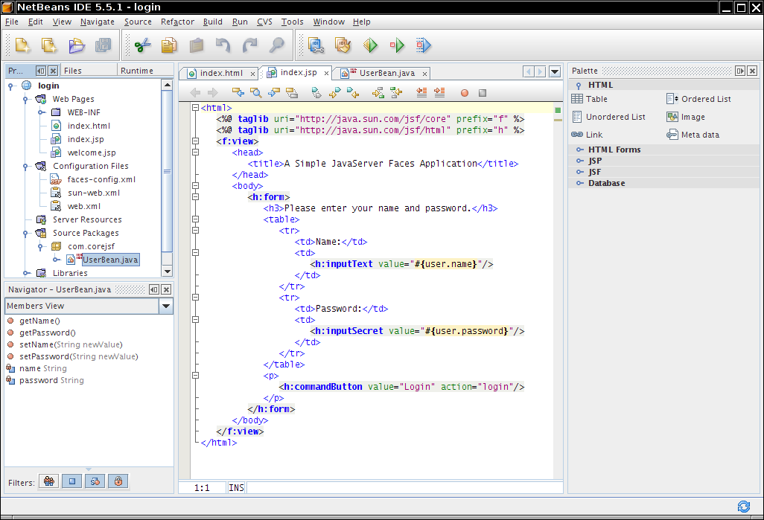Viewport: 764px width, 520px height.
Task: Select Meta data palette item
Action: point(693,135)
